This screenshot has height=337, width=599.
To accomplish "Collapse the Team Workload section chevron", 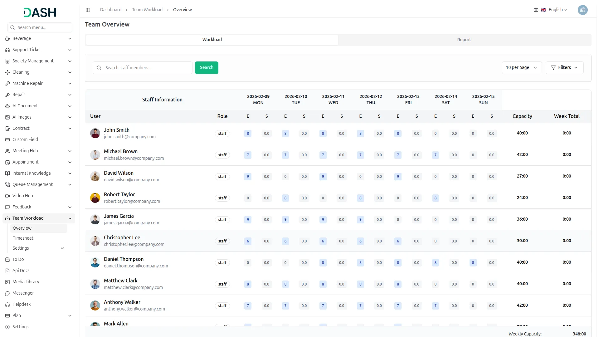I will 70,218.
